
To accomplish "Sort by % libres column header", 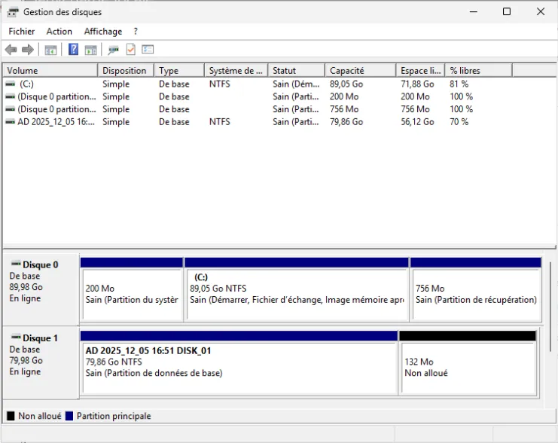I will click(x=477, y=71).
